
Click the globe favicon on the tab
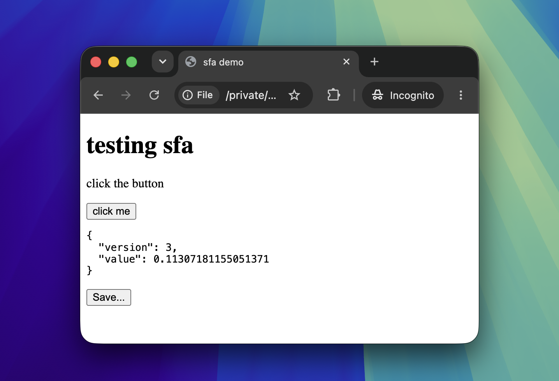pyautogui.click(x=191, y=62)
